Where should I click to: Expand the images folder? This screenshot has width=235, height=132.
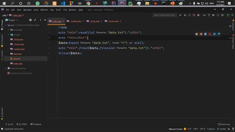click(x=8, y=35)
